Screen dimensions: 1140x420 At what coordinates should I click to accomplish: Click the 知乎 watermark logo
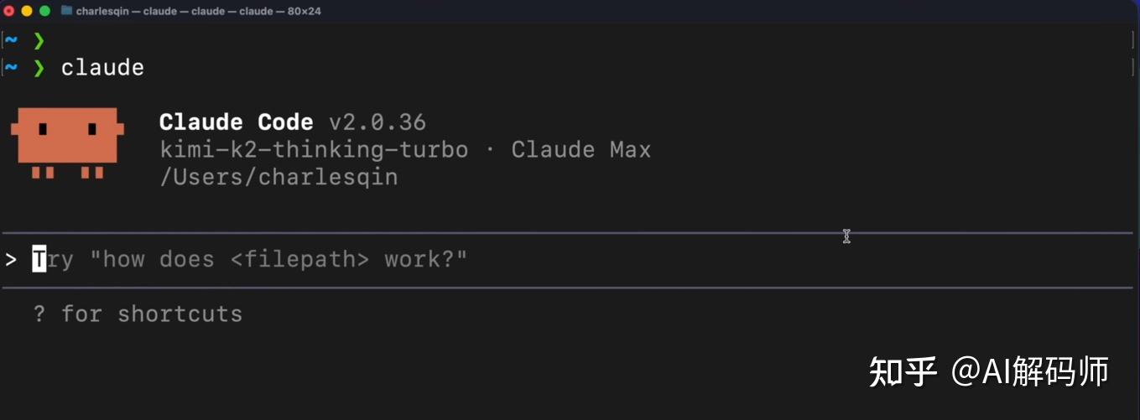tap(903, 371)
